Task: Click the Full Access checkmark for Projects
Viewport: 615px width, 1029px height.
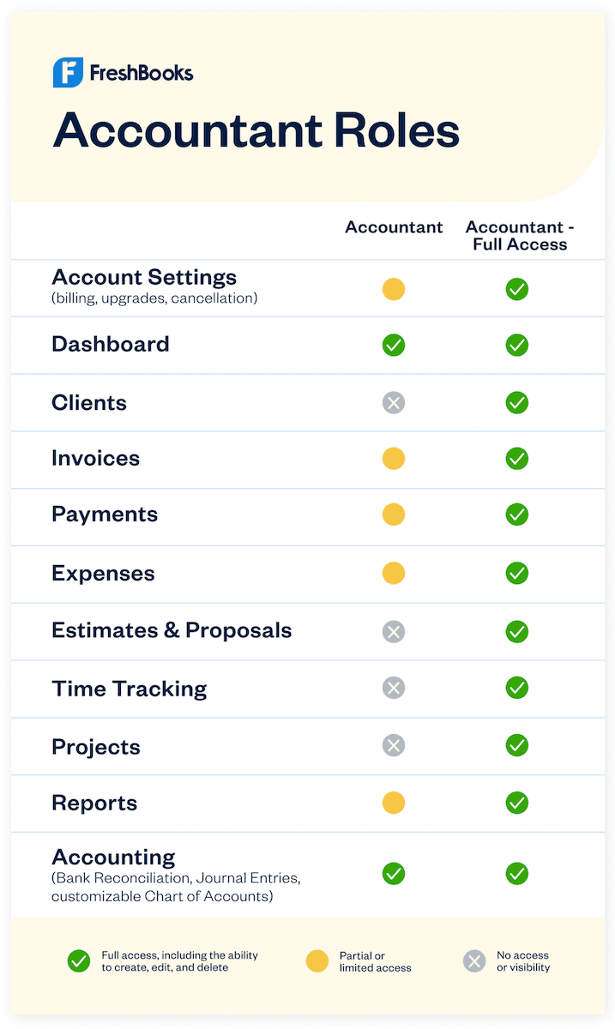Action: (516, 745)
